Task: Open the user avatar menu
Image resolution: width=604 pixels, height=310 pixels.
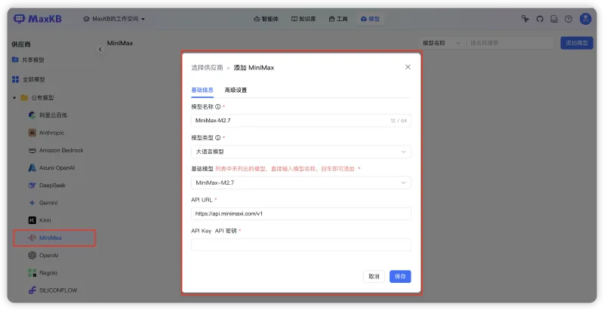Action: pyautogui.click(x=586, y=19)
